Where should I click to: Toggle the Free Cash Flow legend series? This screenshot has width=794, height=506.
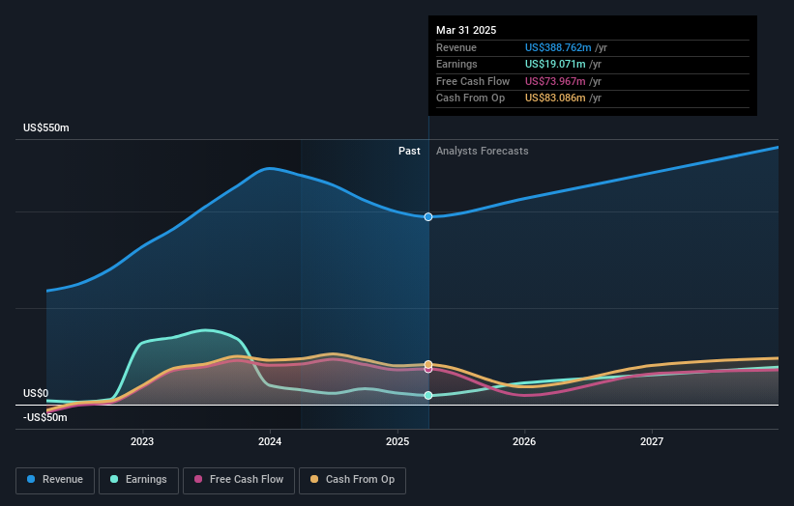coord(239,480)
